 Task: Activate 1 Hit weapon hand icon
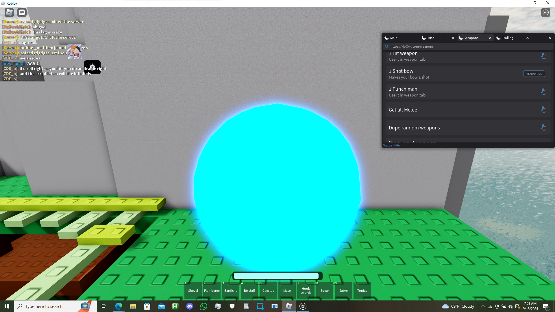click(x=544, y=56)
